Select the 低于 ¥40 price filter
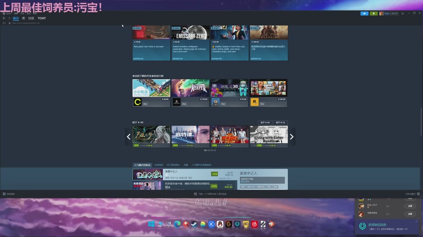The width and height of the screenshot is (423, 237). coord(265,123)
